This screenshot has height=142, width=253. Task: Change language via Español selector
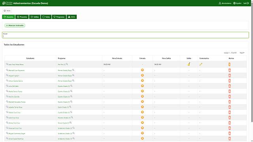[237, 3]
